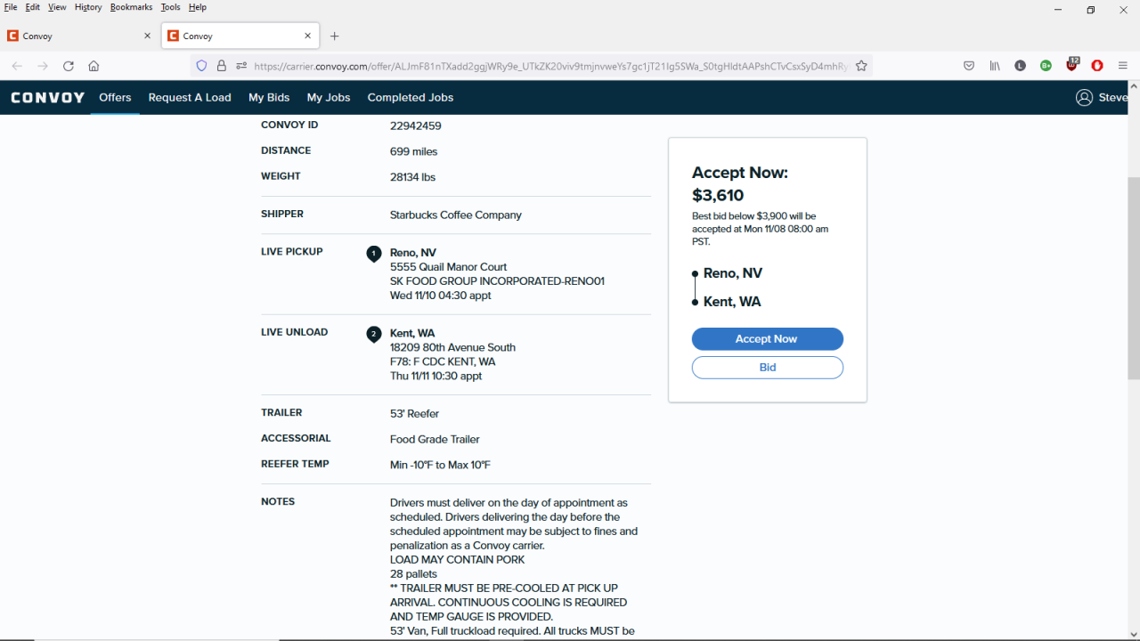Click the page vertical scrollbar thumb

coord(1133,279)
